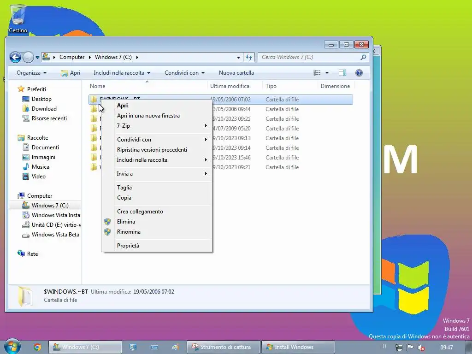Sort by the Tipo column header
This screenshot has height=354, width=472.
290,86
